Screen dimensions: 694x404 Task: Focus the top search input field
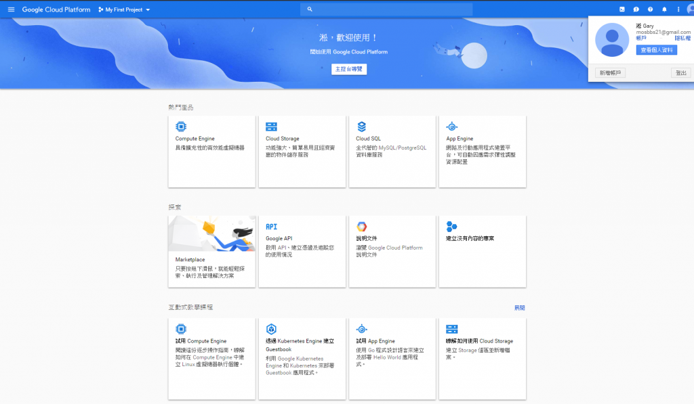[x=386, y=9]
